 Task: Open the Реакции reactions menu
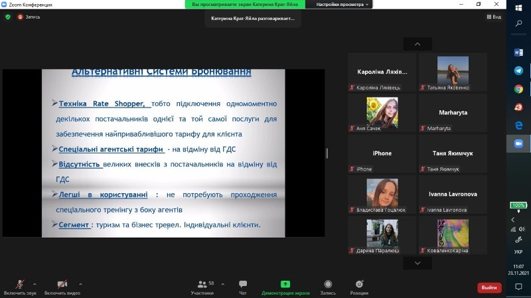coord(359,287)
